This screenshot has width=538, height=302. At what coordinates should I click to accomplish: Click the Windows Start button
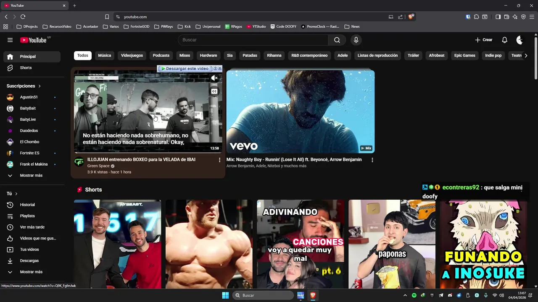click(x=225, y=295)
